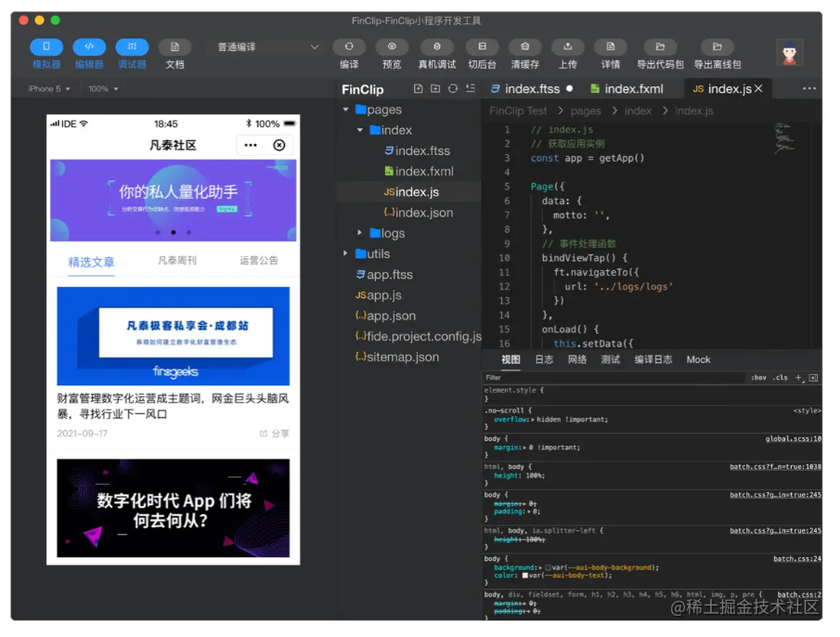Open the 普通编译 compile mode dropdown

pyautogui.click(x=267, y=47)
